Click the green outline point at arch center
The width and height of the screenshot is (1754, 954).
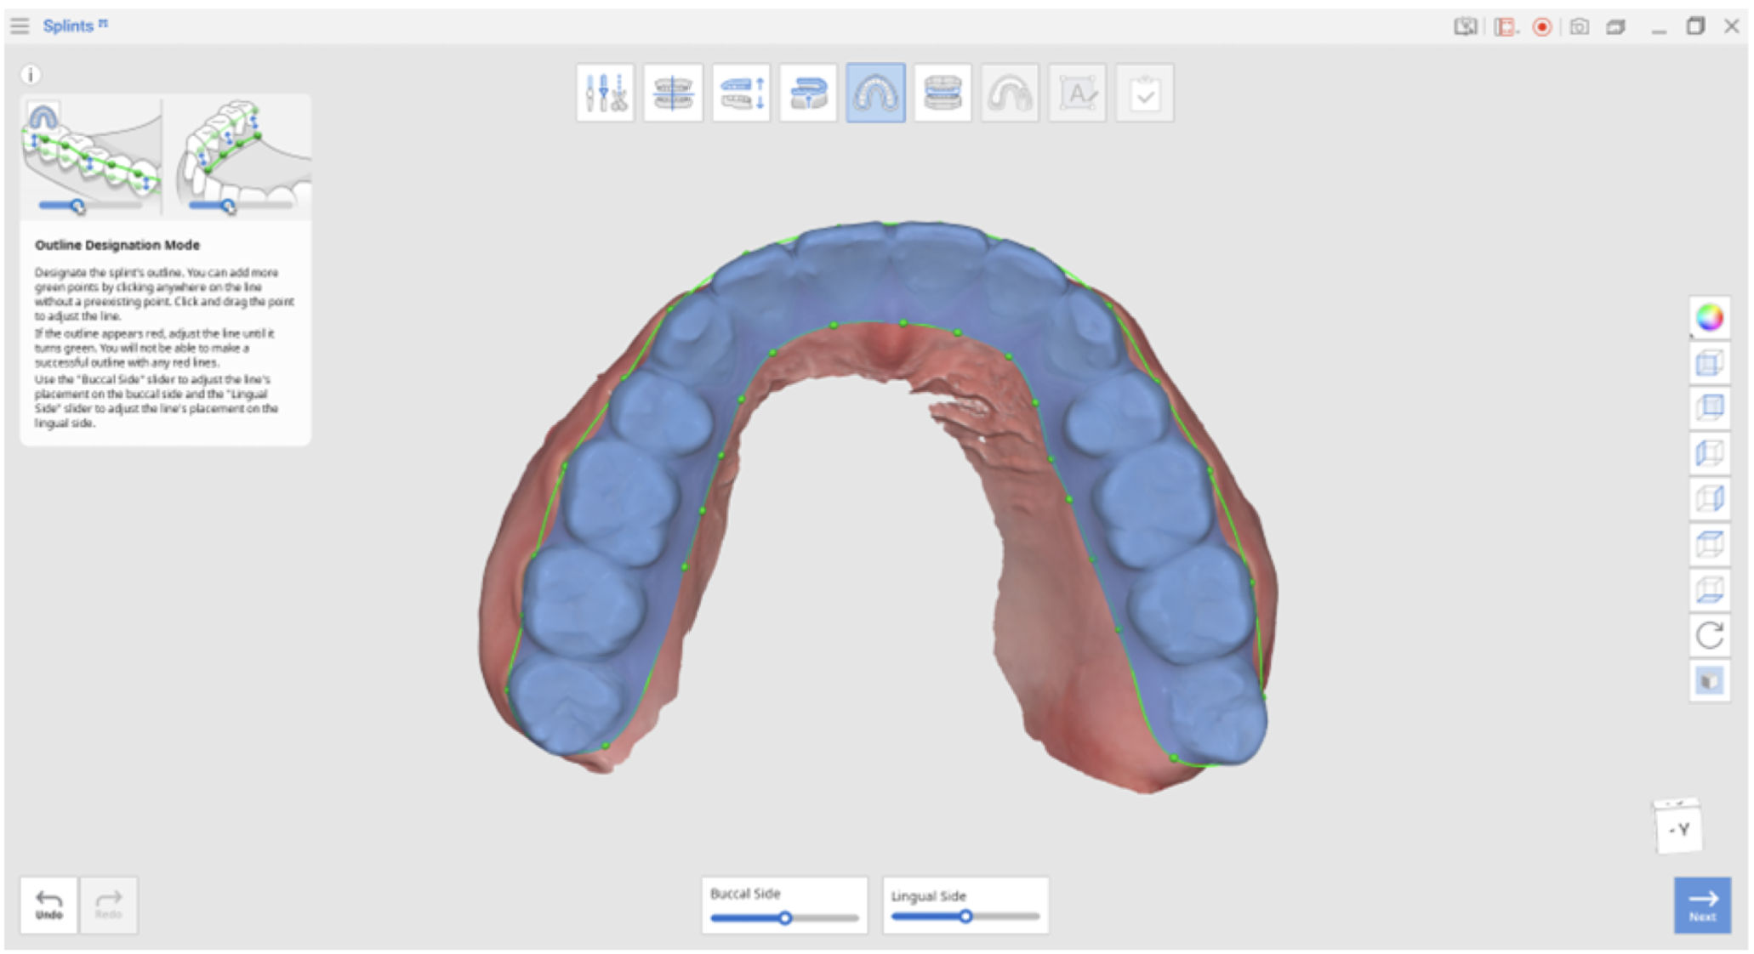pos(903,322)
